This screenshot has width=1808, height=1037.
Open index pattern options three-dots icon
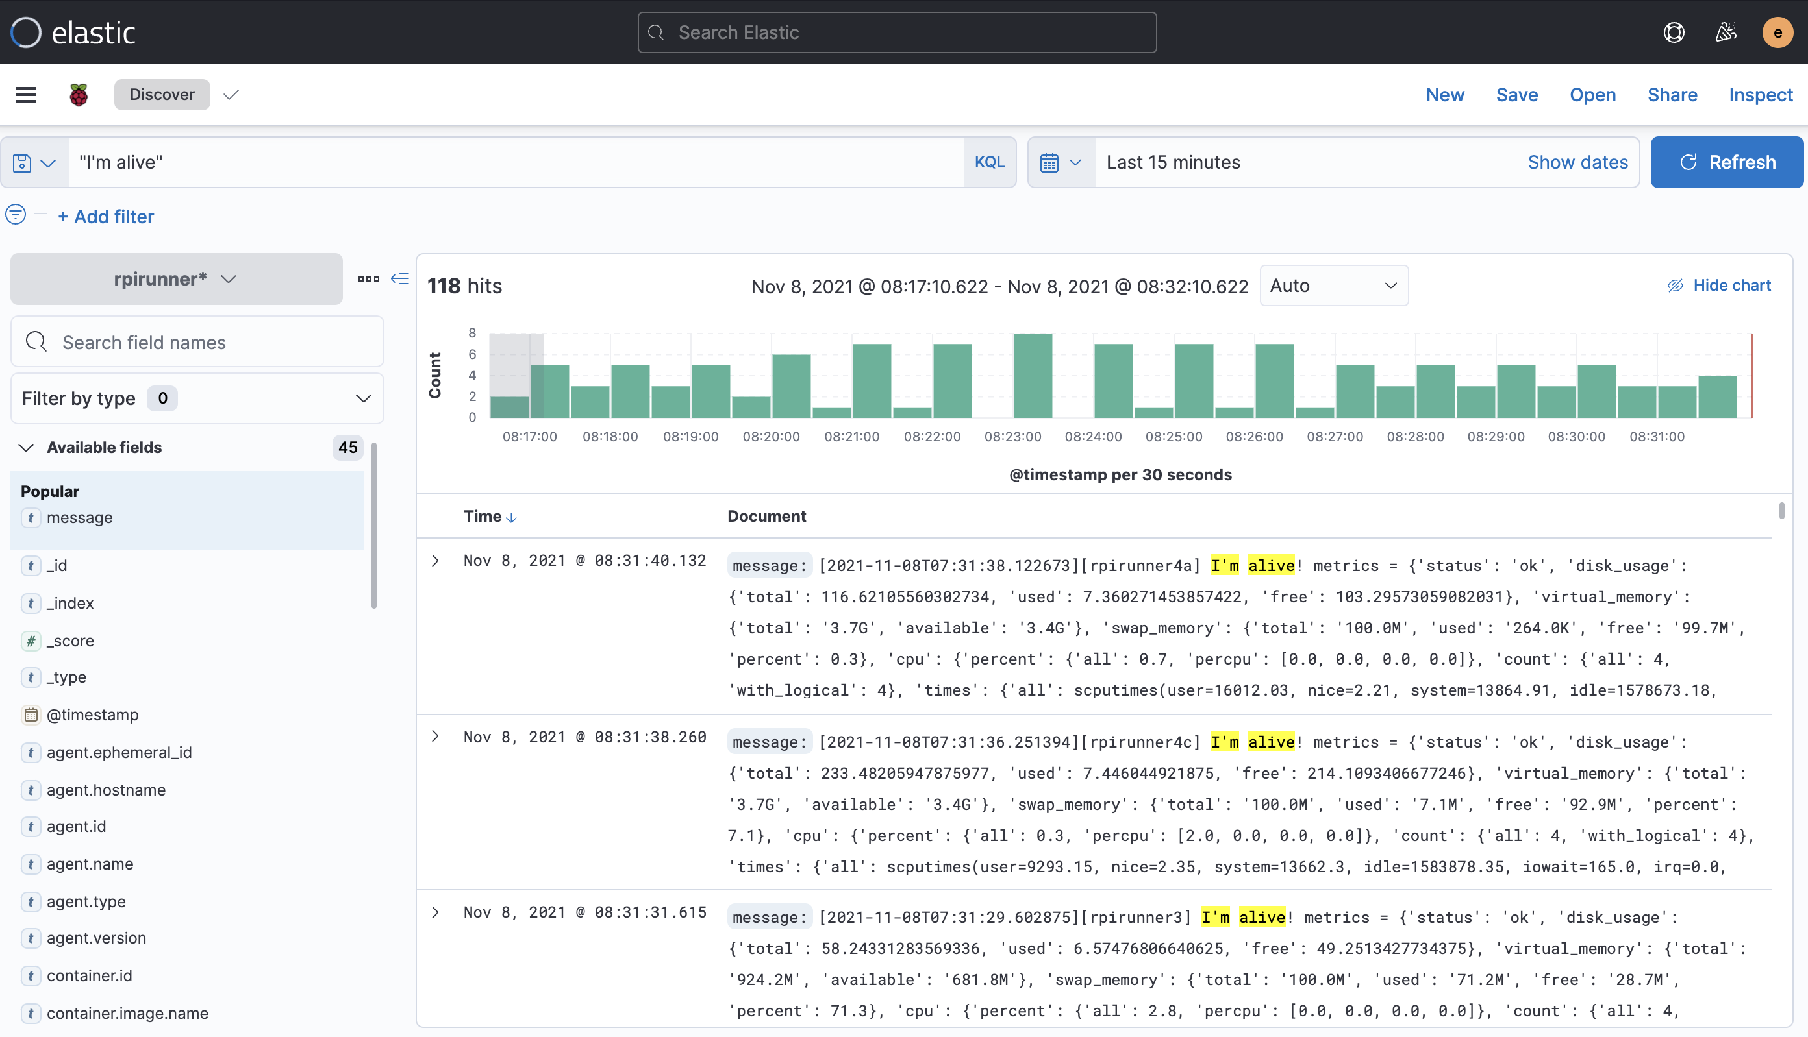pyautogui.click(x=368, y=278)
